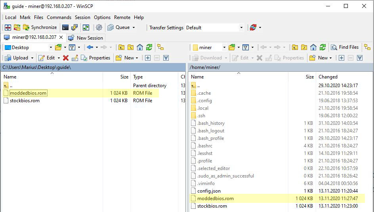Image resolution: width=374 pixels, height=212 pixels.
Task: Open the New Session tab
Action: pyautogui.click(x=86, y=38)
